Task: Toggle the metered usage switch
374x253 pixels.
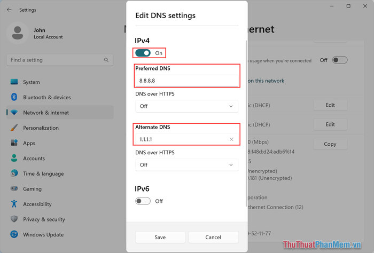Action: point(340,60)
